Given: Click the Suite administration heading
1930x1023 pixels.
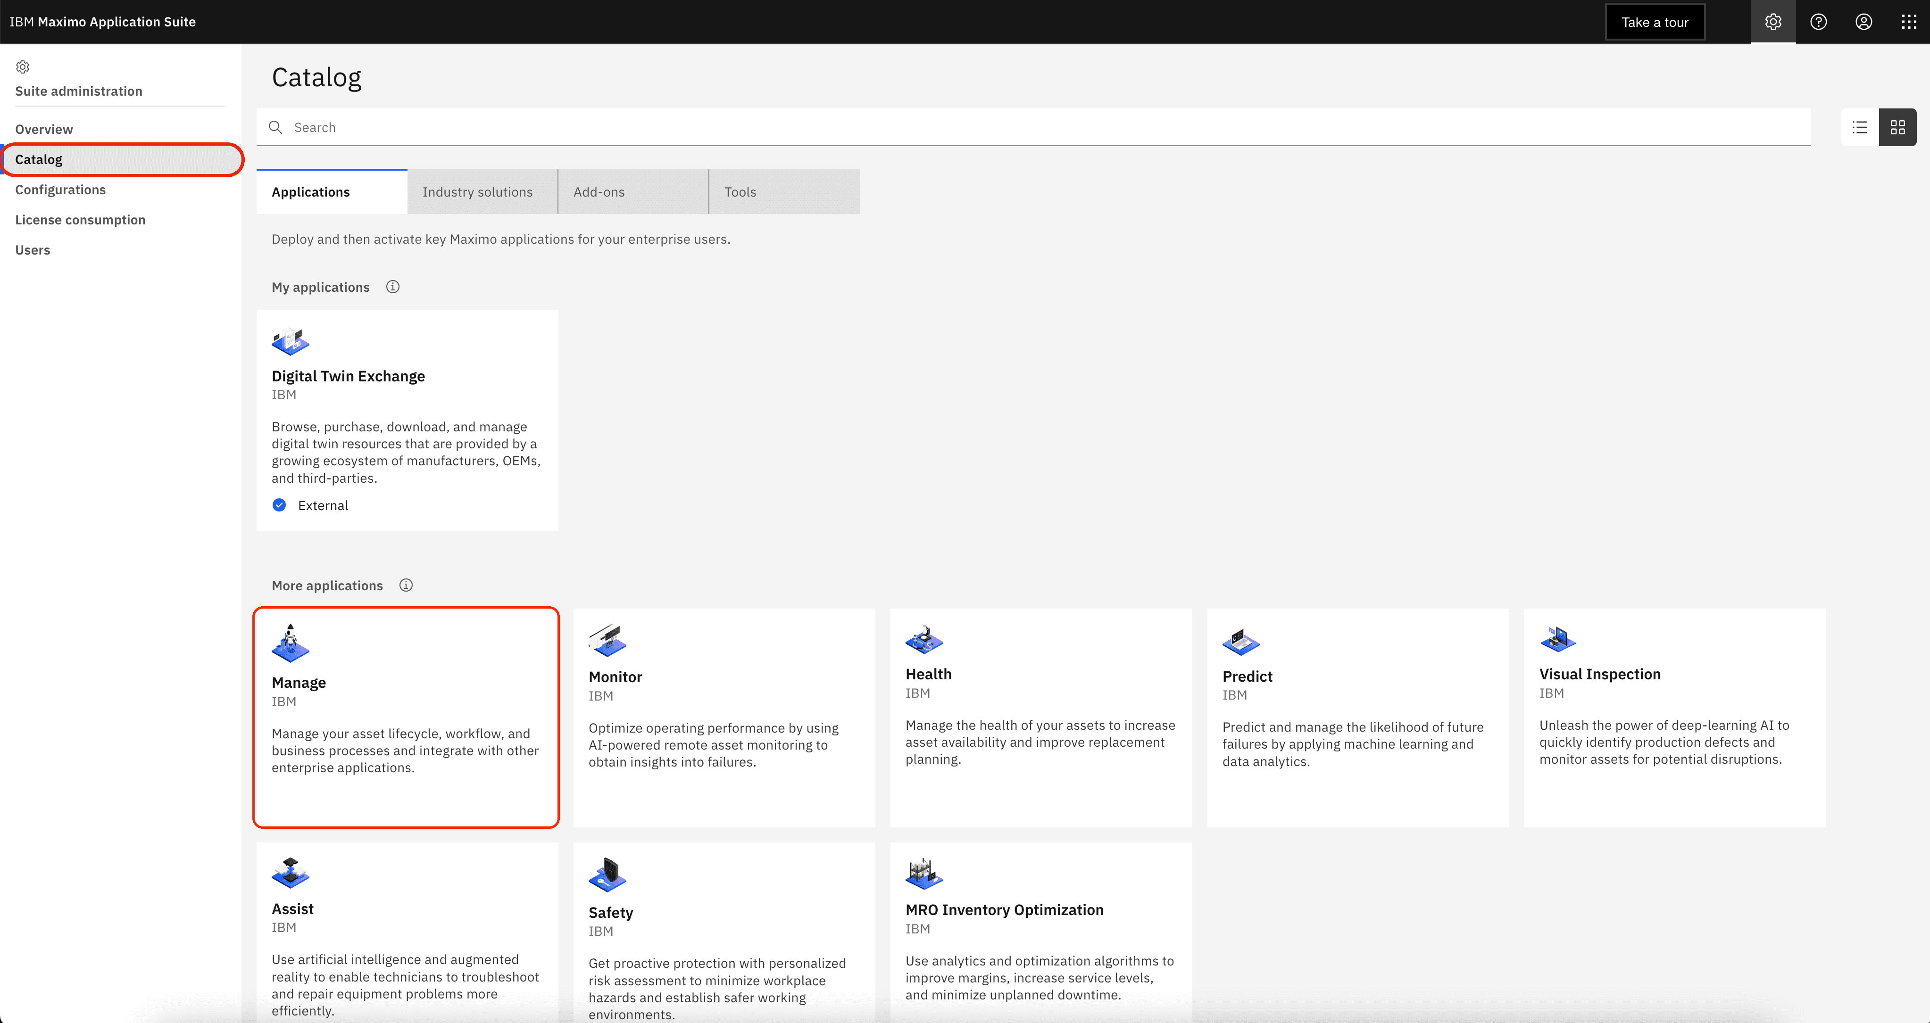Looking at the screenshot, I should coord(79,91).
